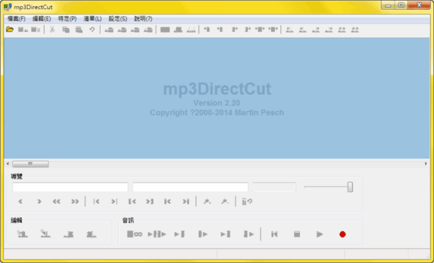
Task: Click the single right arrow navigation button
Action: coord(39,201)
